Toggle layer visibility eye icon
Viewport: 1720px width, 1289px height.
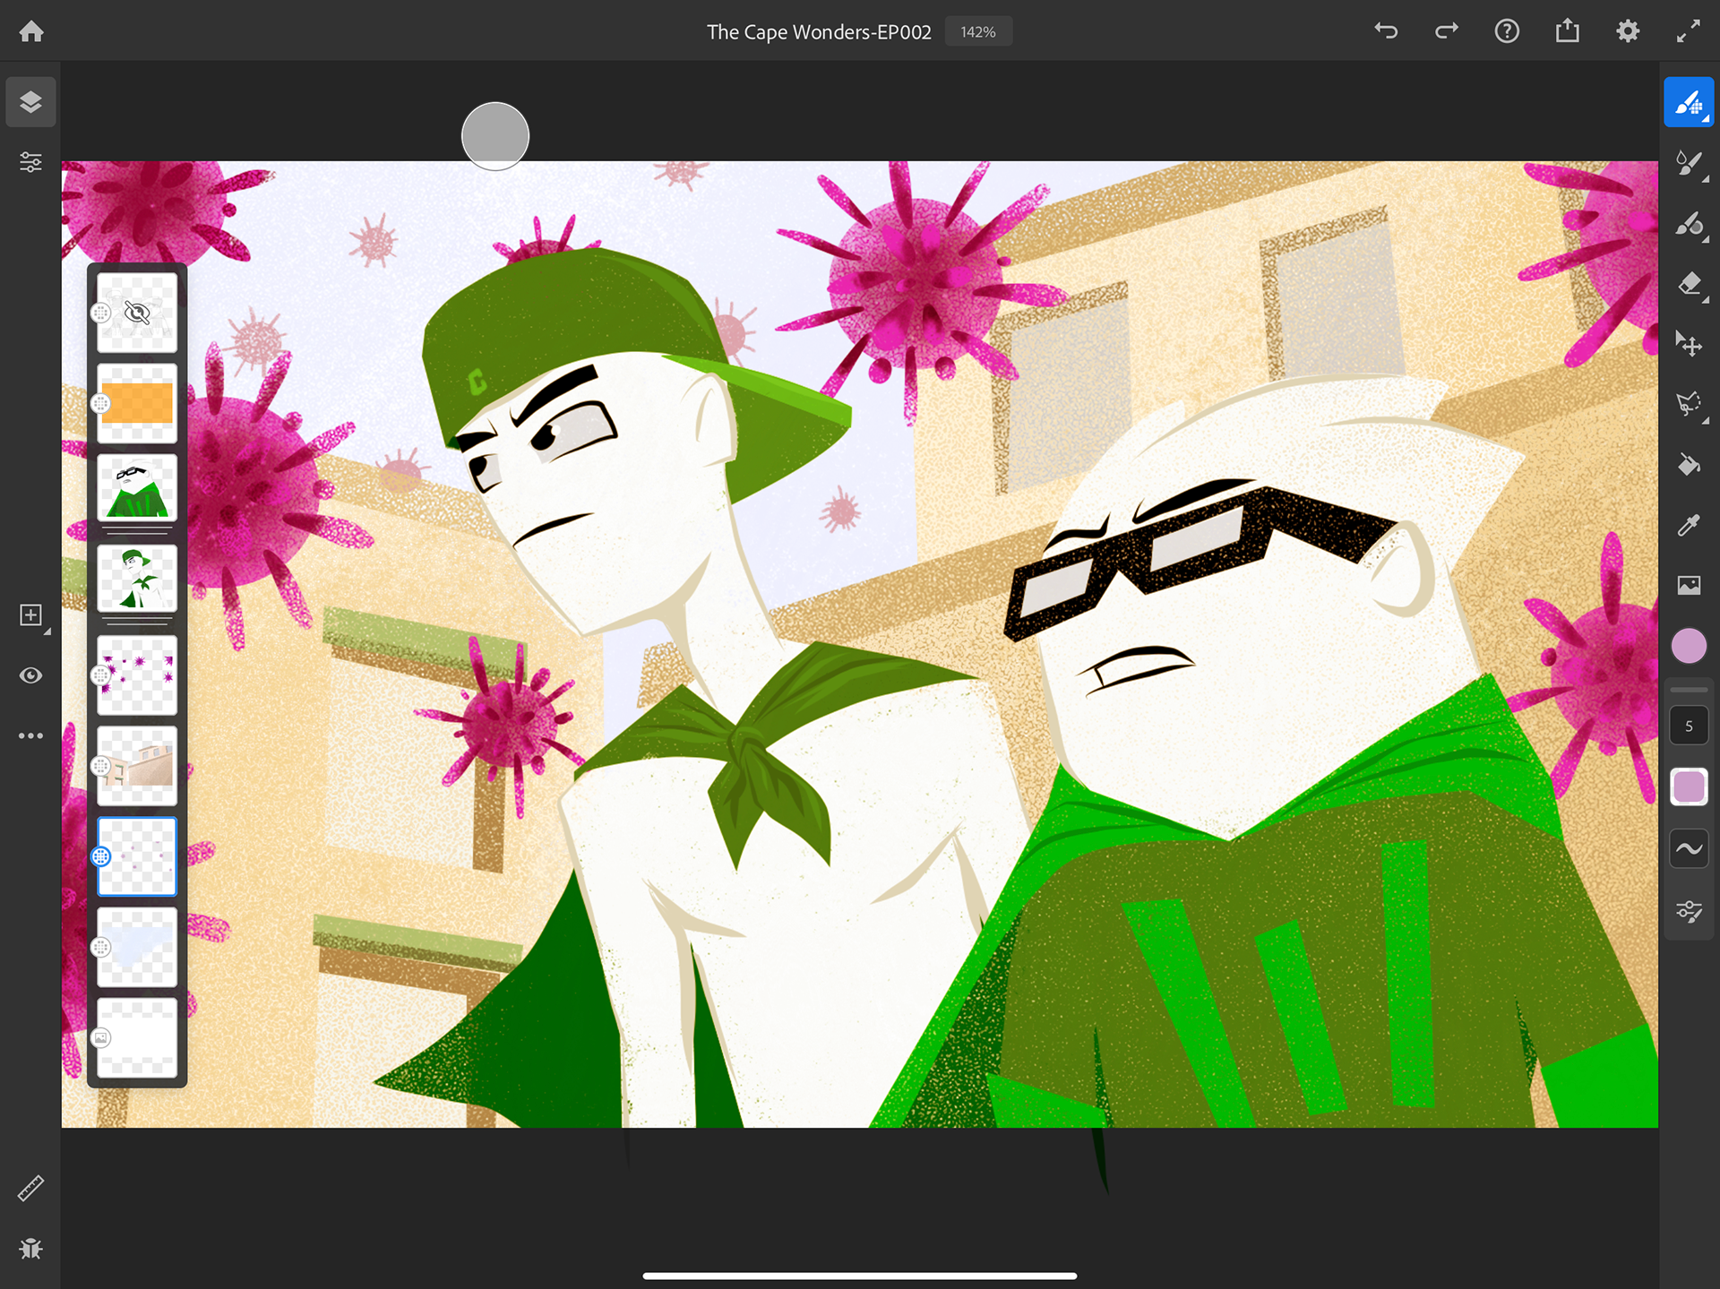tap(30, 675)
